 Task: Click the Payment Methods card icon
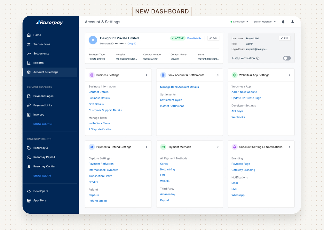pos(163,147)
